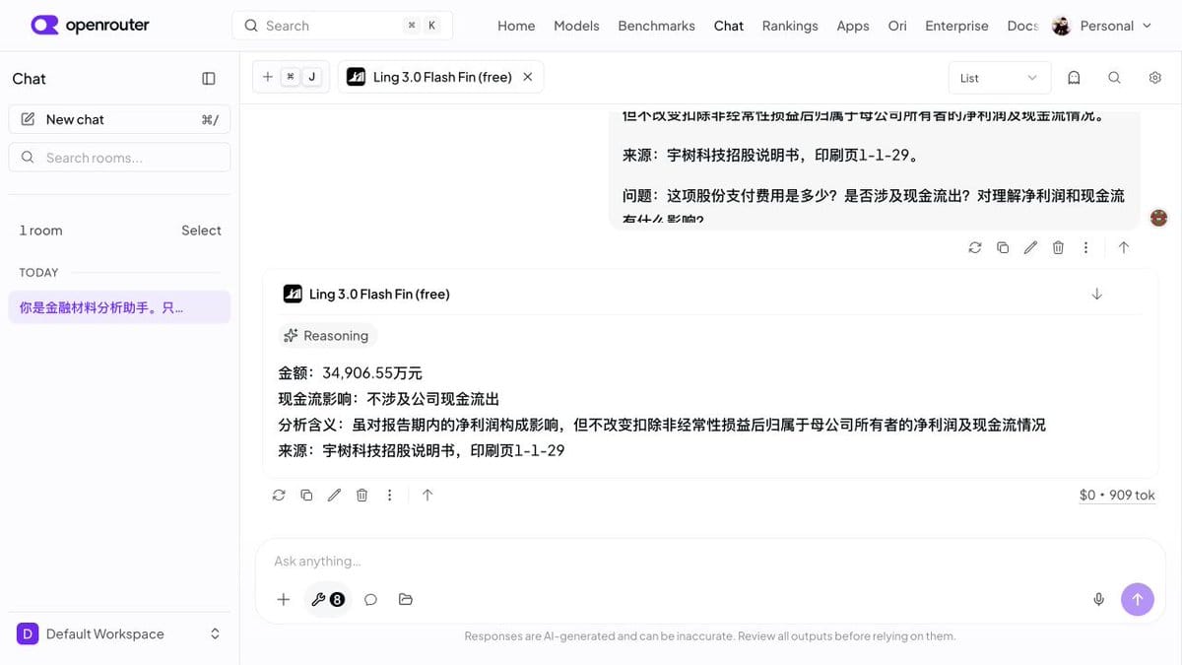Open more options for assistant response
This screenshot has width=1182, height=665.
[x=389, y=496]
